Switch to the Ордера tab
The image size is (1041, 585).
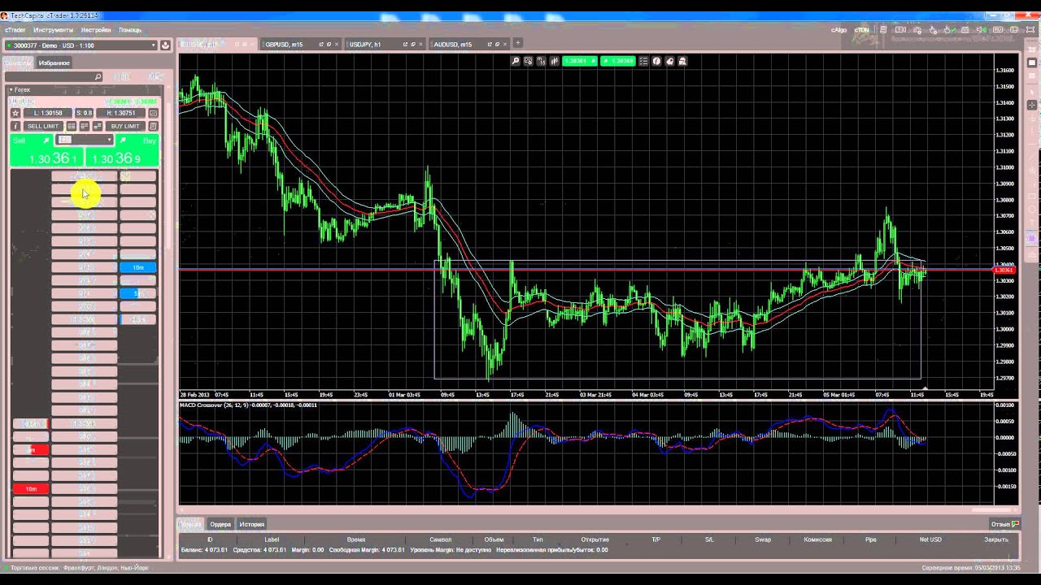pyautogui.click(x=220, y=524)
